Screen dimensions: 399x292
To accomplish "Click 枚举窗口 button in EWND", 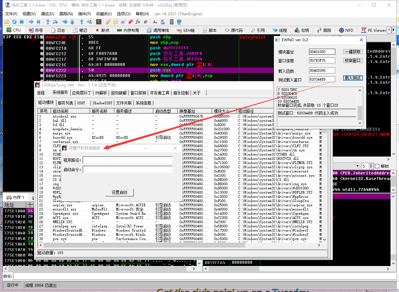I will (353, 60).
